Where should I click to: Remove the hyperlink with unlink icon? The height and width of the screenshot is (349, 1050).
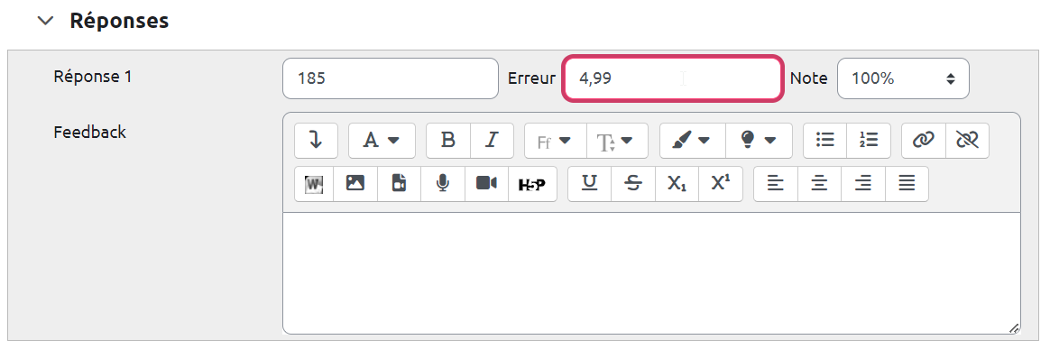coord(967,141)
